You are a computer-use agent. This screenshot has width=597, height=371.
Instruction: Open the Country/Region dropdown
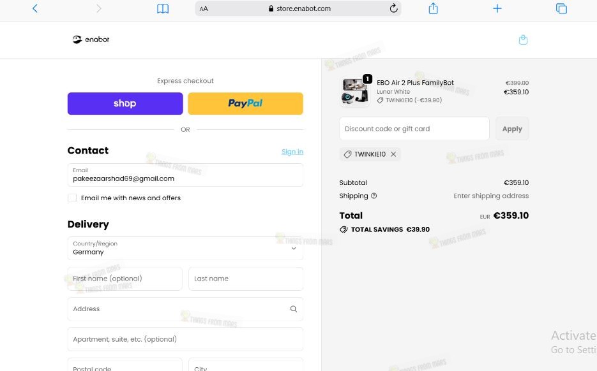point(185,248)
